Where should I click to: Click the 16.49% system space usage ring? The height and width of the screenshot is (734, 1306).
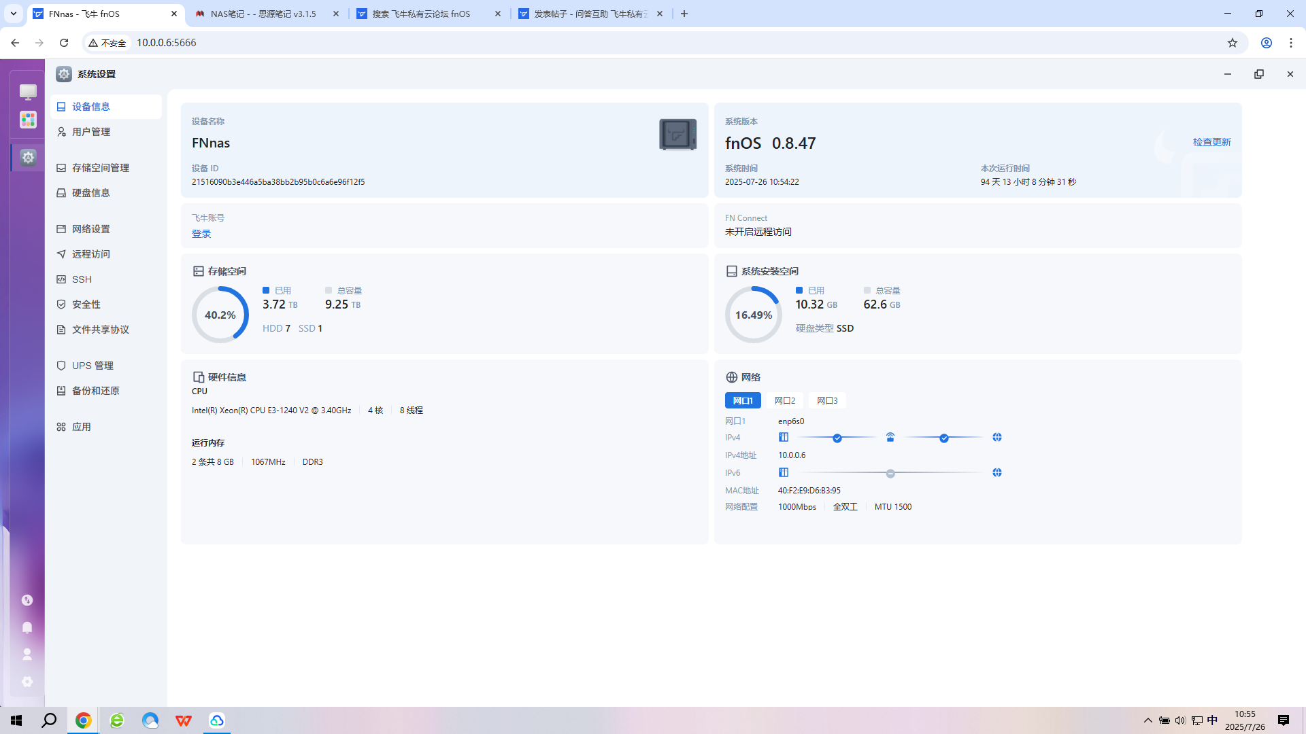[x=753, y=315]
